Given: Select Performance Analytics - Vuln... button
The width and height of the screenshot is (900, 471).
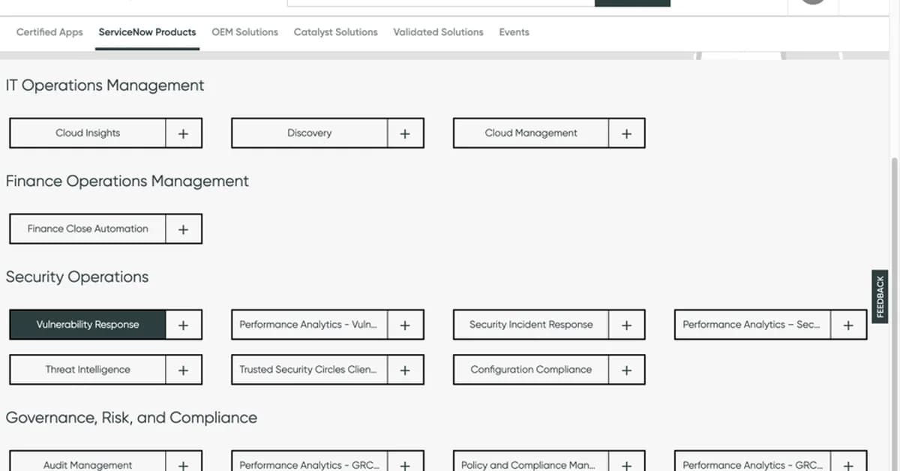Looking at the screenshot, I should (310, 325).
